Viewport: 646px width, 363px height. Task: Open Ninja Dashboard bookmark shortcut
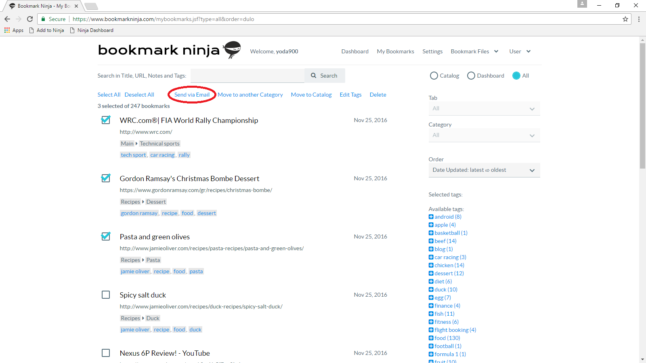[92, 30]
